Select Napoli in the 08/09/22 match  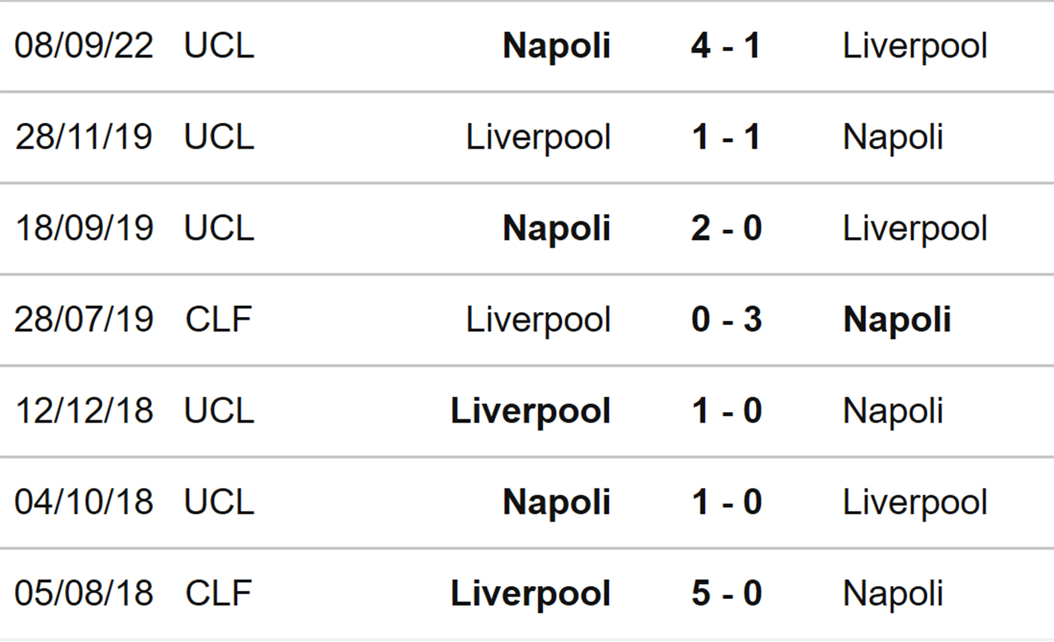click(x=557, y=46)
